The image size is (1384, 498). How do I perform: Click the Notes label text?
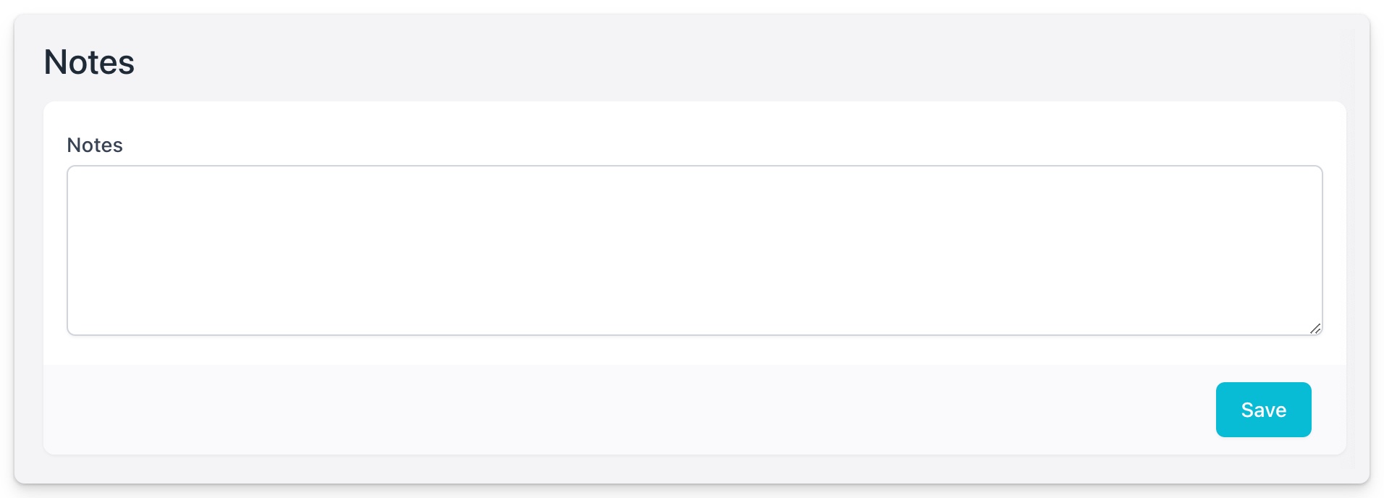pos(95,145)
